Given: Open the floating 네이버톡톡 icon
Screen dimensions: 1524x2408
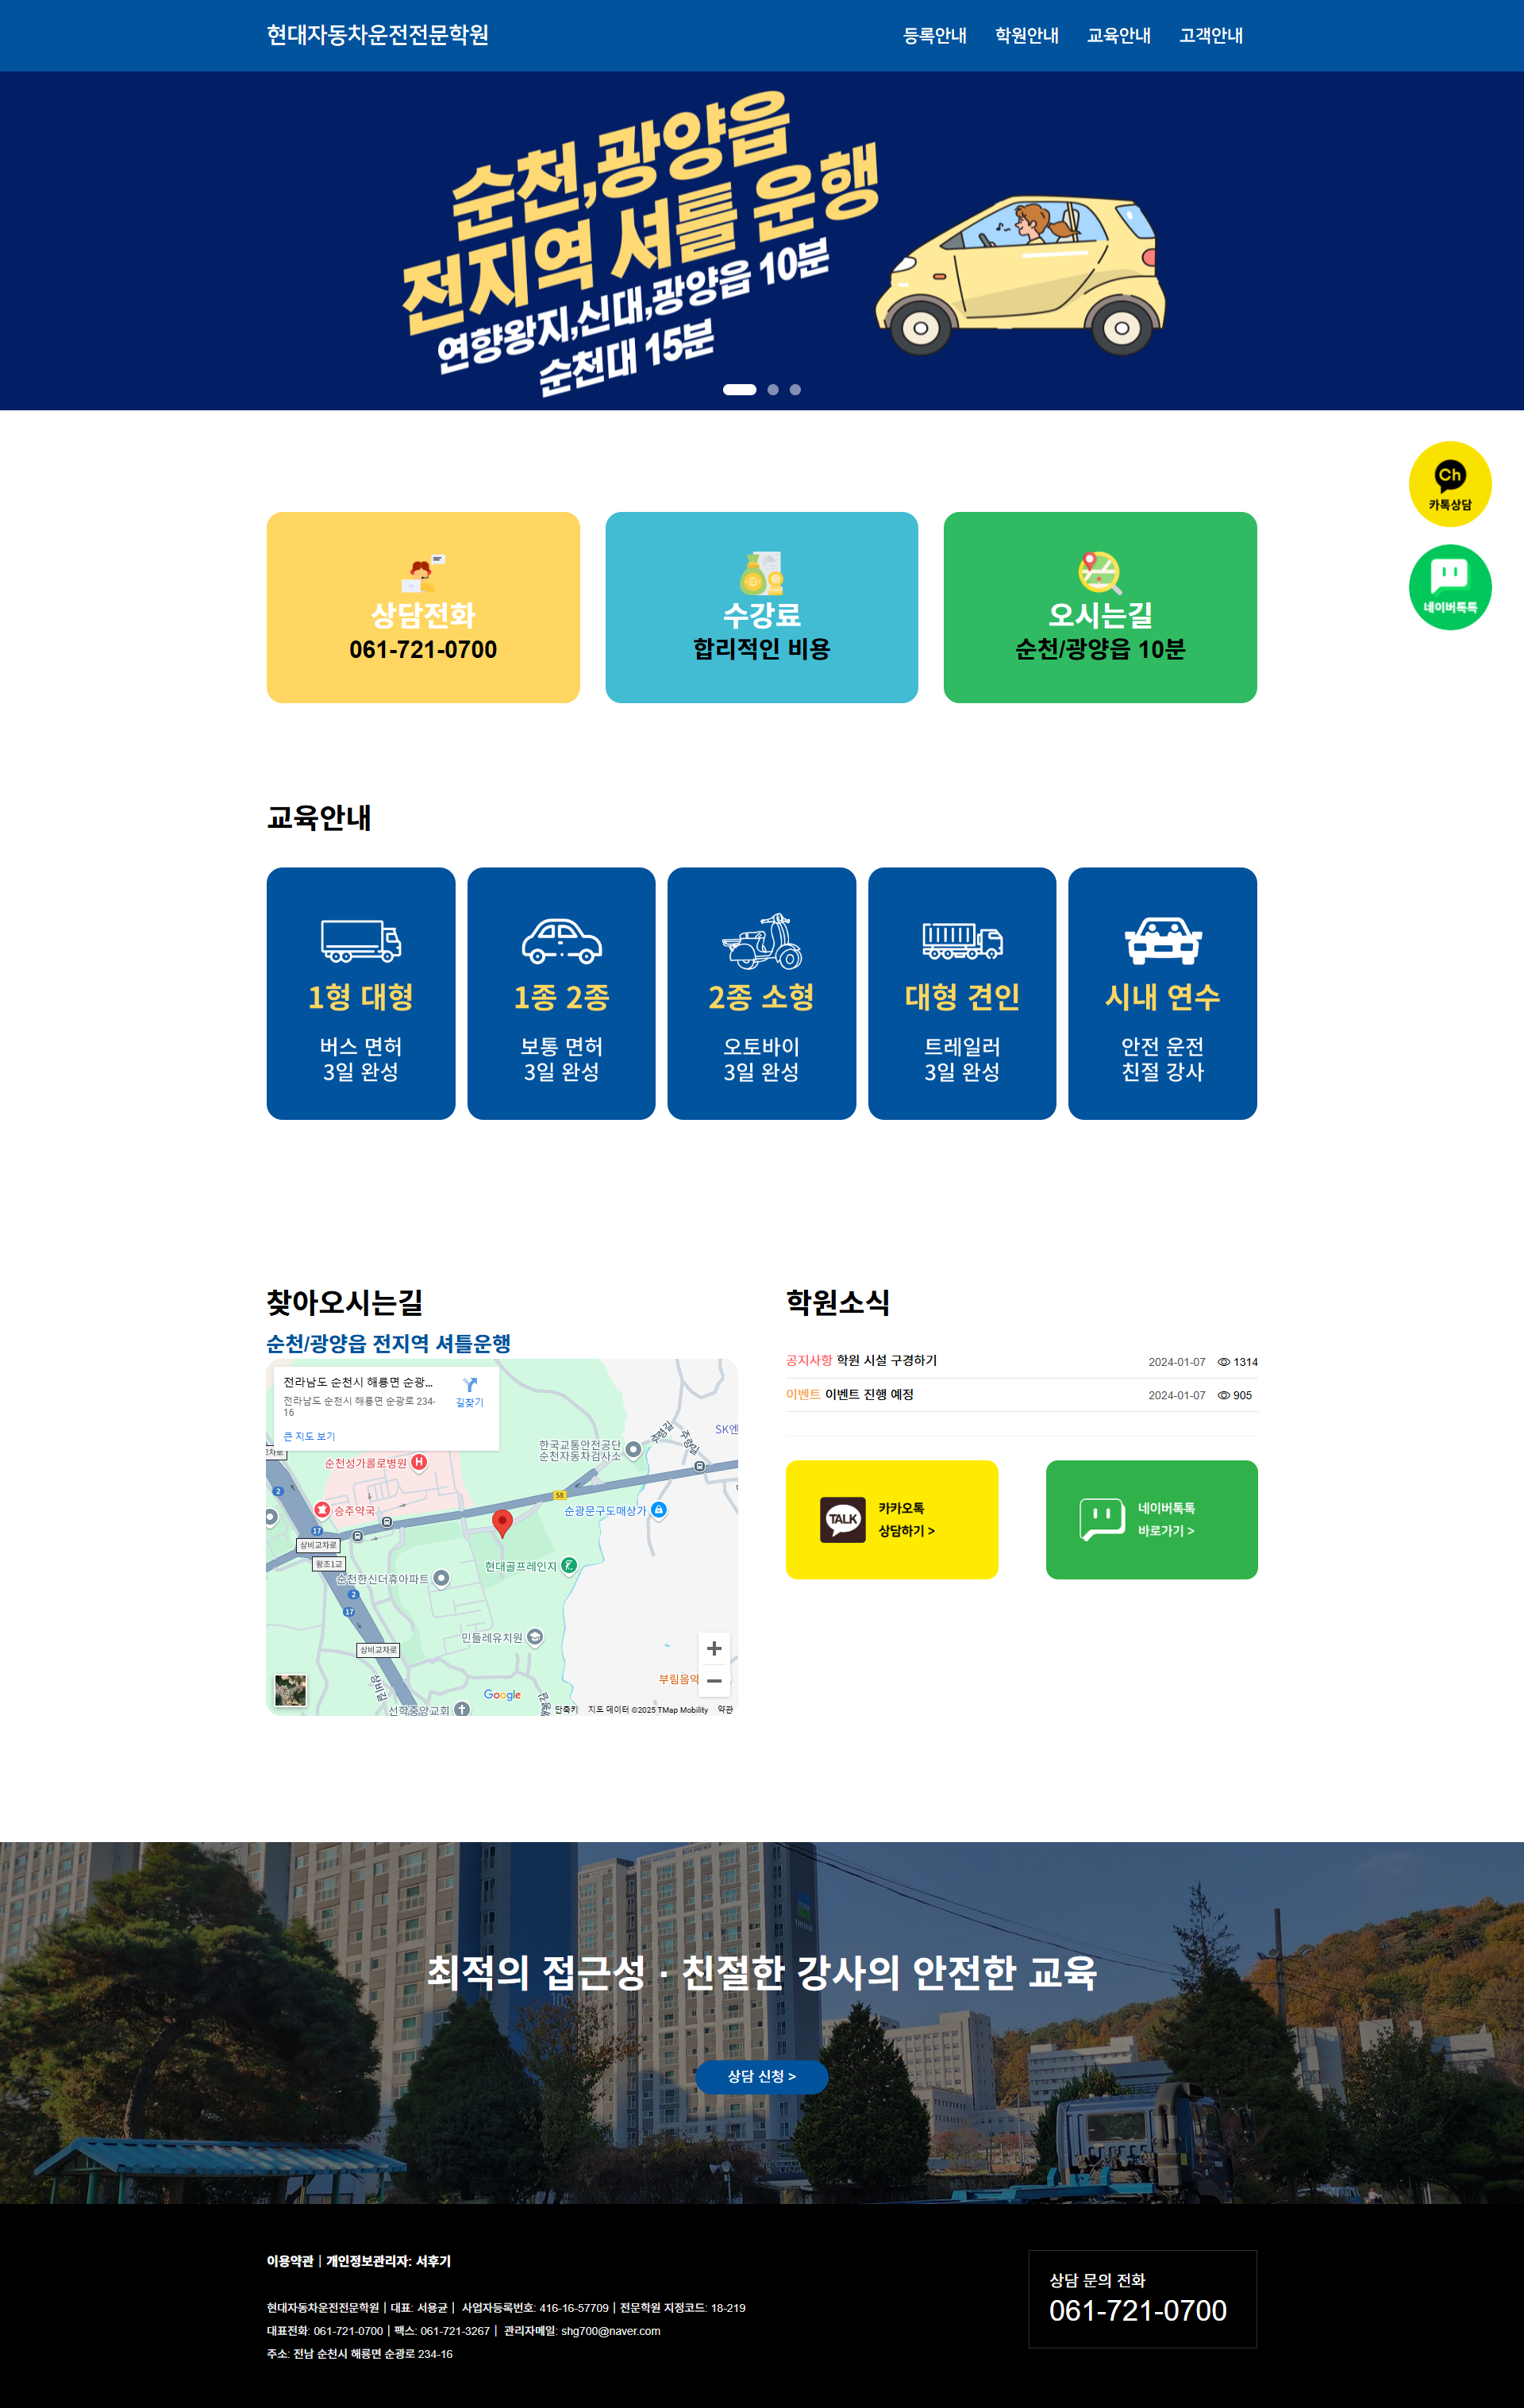Looking at the screenshot, I should tap(1450, 587).
